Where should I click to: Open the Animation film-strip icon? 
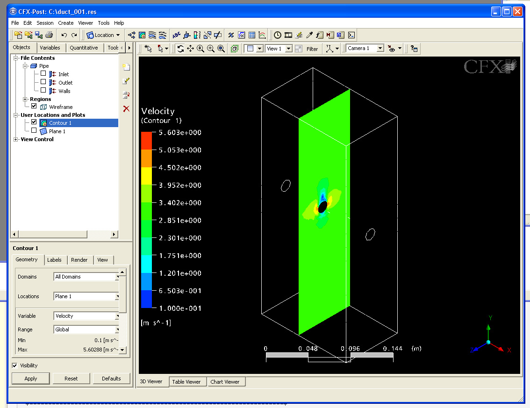click(288, 35)
